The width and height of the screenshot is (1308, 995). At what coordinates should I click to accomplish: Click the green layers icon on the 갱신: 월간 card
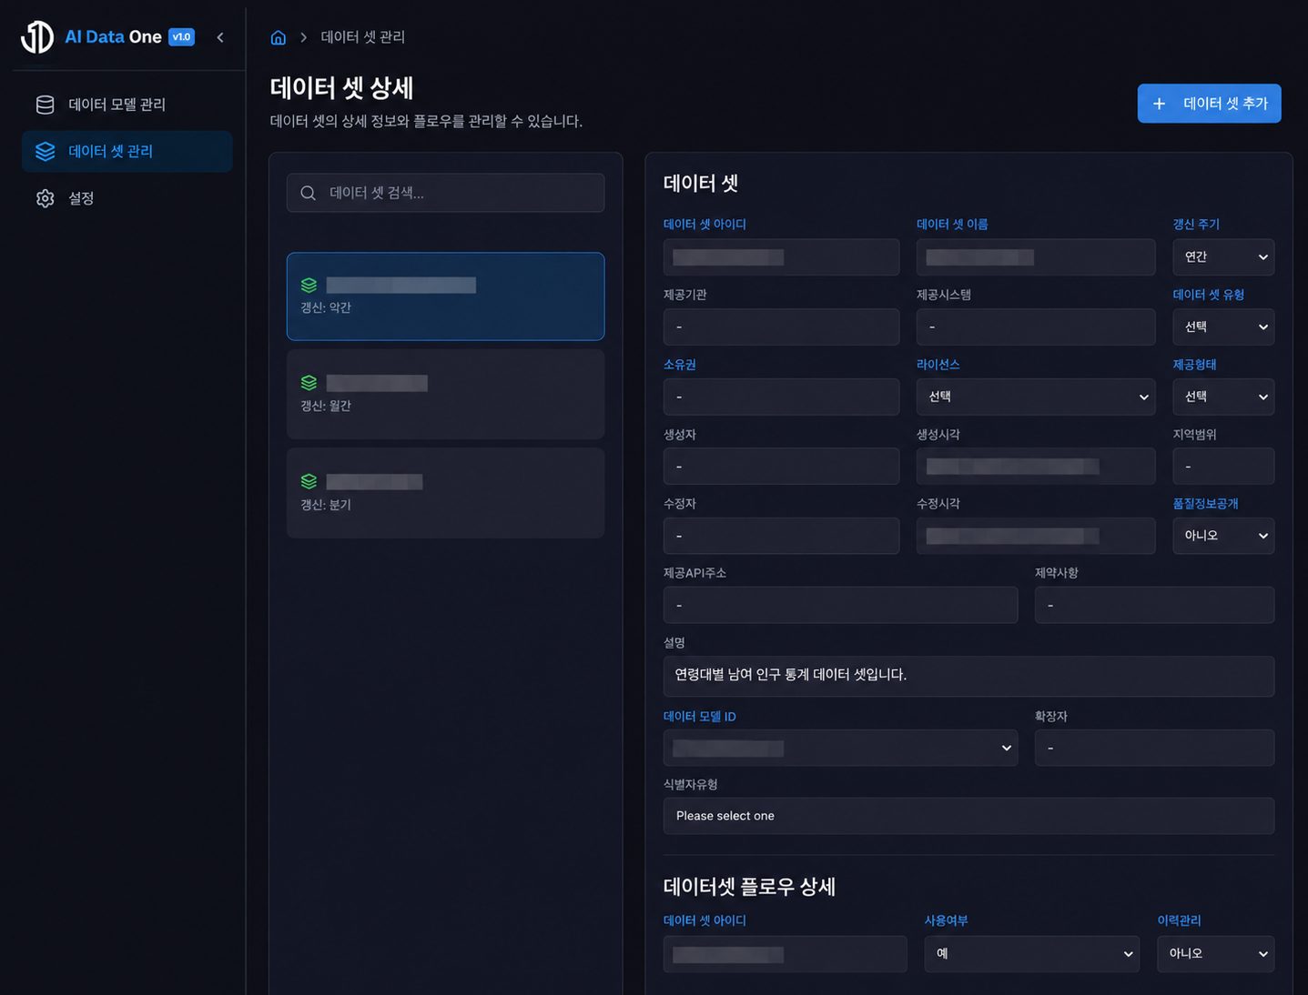(x=309, y=383)
